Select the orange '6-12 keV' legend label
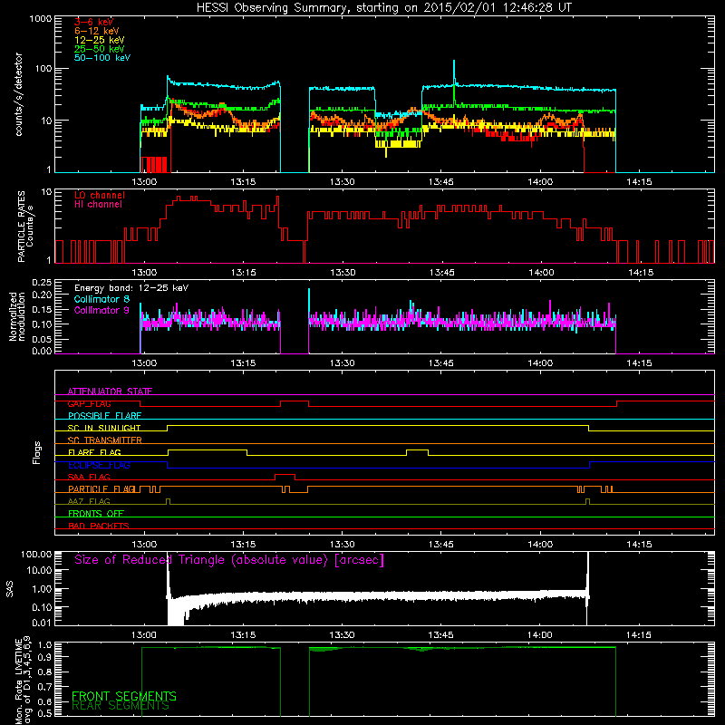 coord(97,31)
